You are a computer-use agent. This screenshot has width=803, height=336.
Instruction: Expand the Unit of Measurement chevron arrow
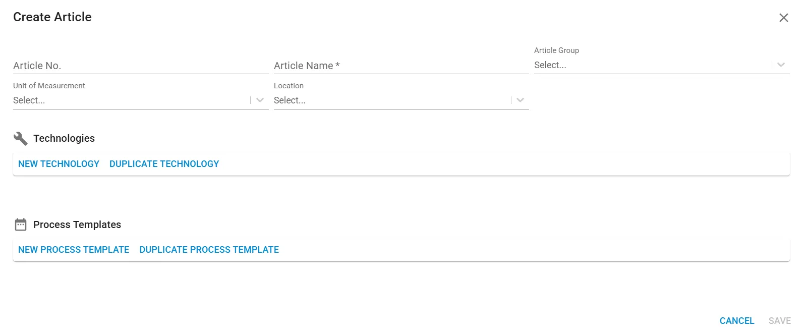click(x=260, y=100)
